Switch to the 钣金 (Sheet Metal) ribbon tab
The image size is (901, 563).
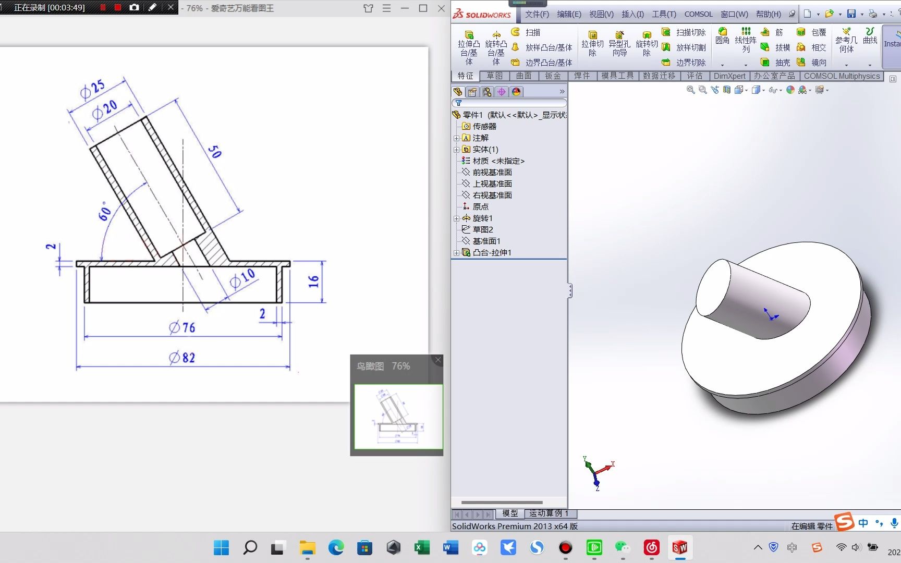click(552, 76)
